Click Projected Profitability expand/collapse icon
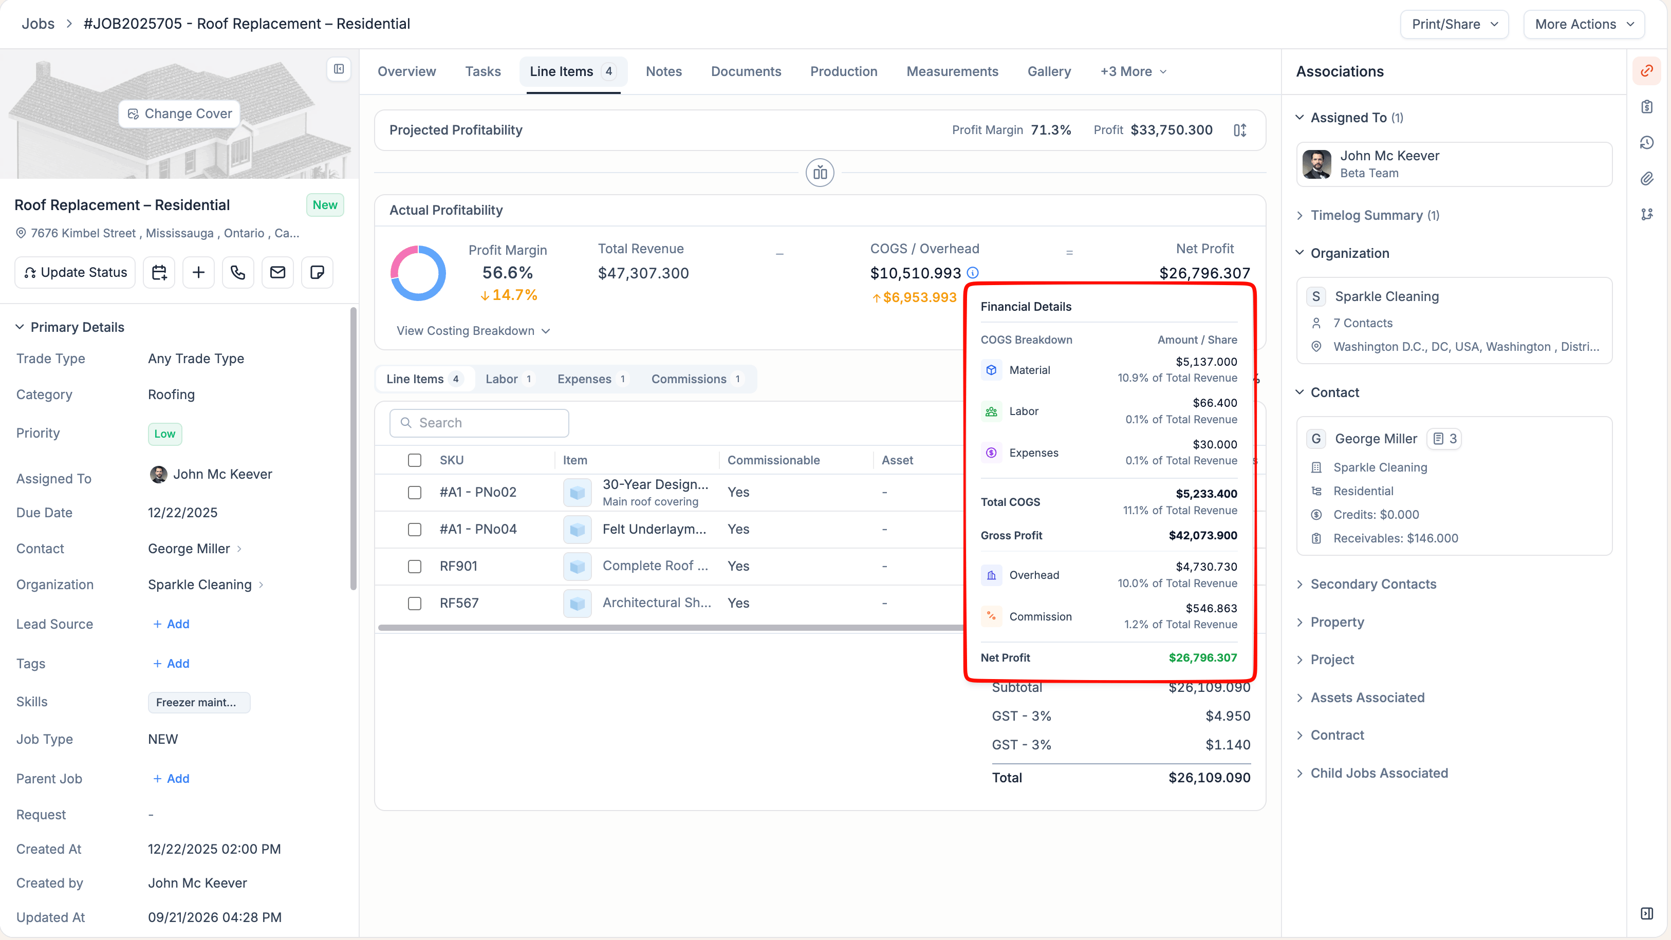 point(1239,130)
